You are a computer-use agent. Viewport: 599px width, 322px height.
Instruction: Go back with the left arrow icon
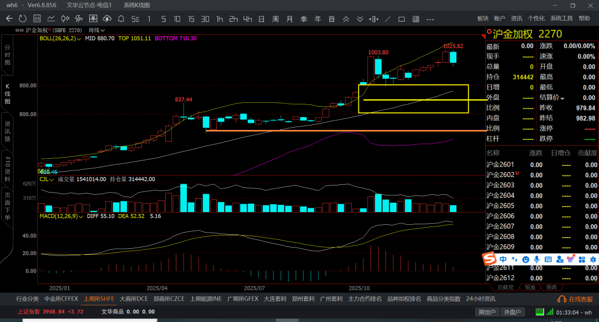coord(9,19)
